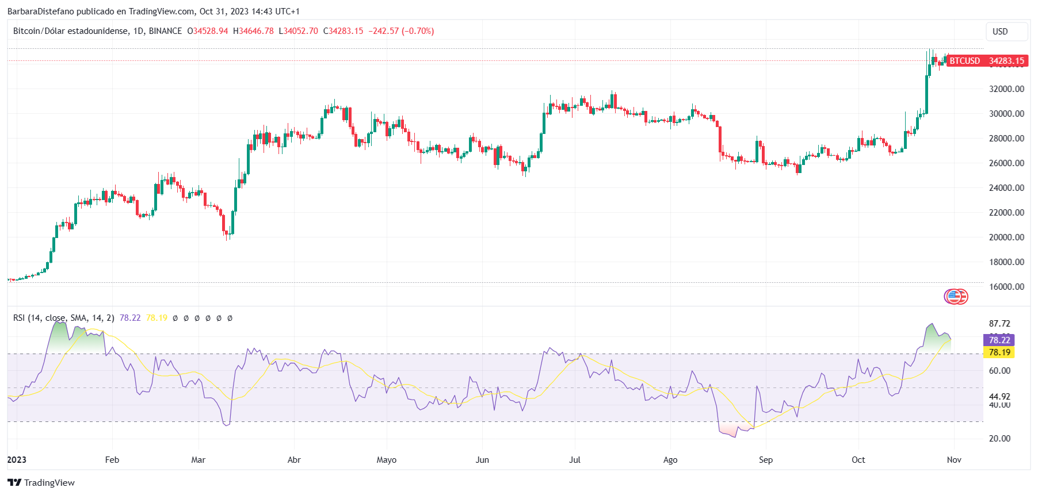
Task: Click the TradingView logo at bottom left
Action: [41, 482]
